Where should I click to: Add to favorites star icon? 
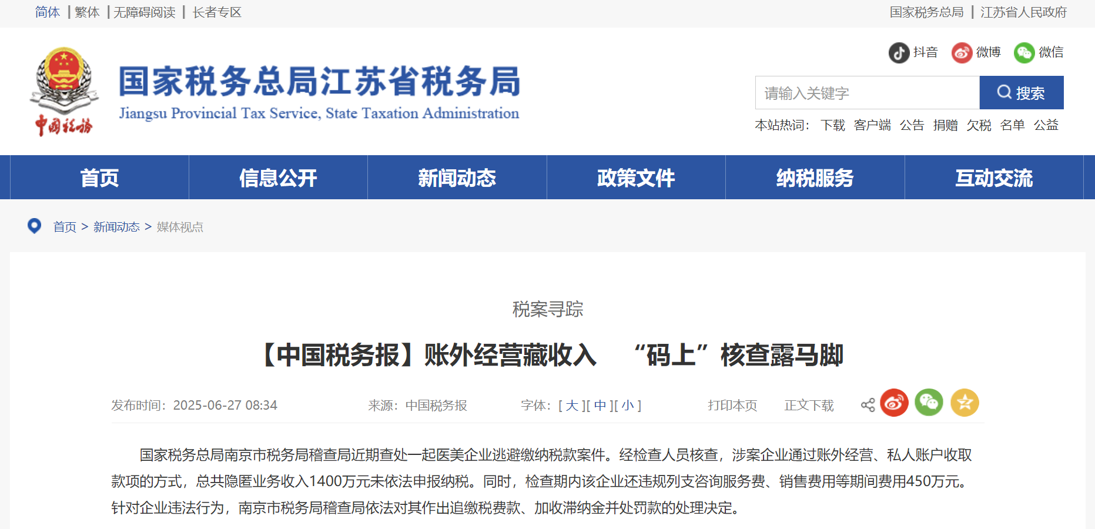(965, 403)
